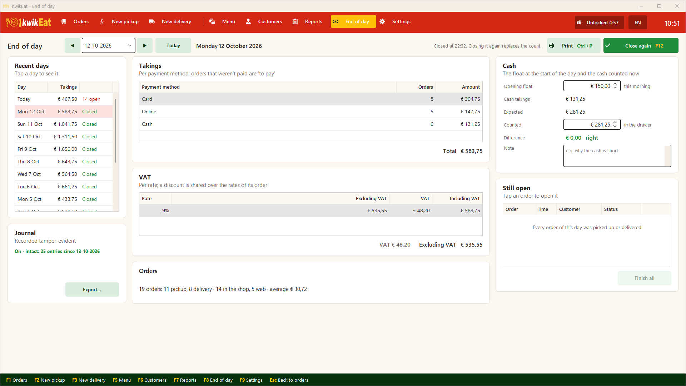686x386 pixels.
Task: Click the Opening float € 150,00 field
Action: point(592,86)
